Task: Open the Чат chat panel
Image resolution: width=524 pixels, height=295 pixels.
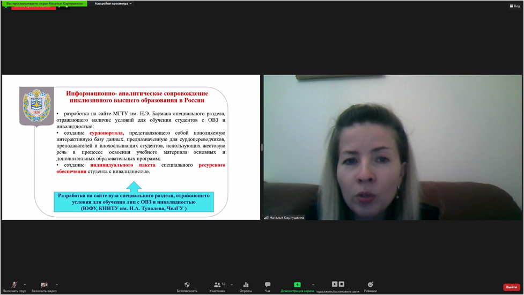Action: coord(268,285)
